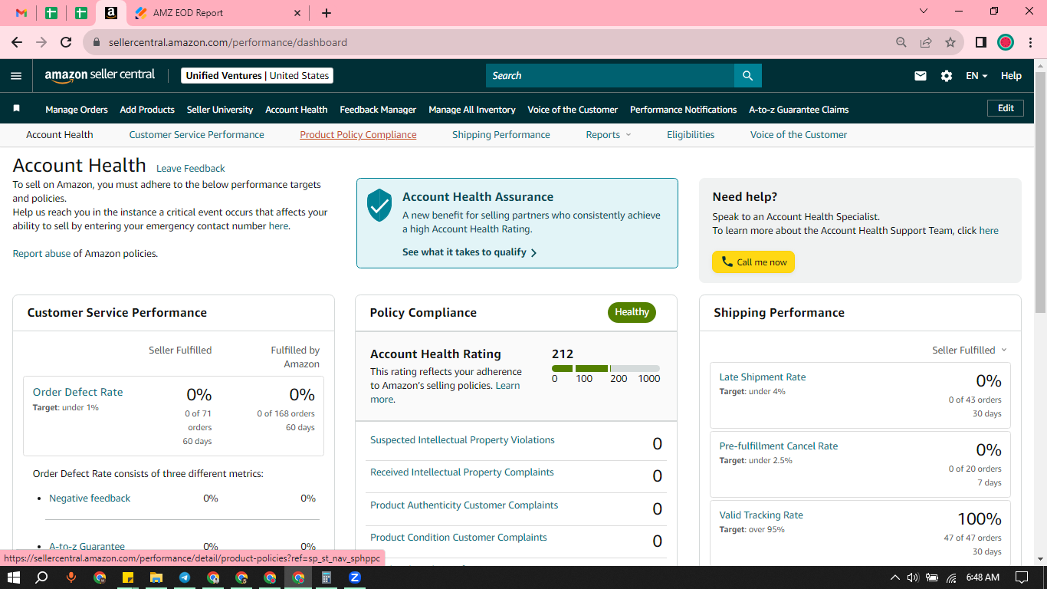This screenshot has height=589, width=1047.
Task: Open the Windows Start menu
Action: pyautogui.click(x=14, y=577)
